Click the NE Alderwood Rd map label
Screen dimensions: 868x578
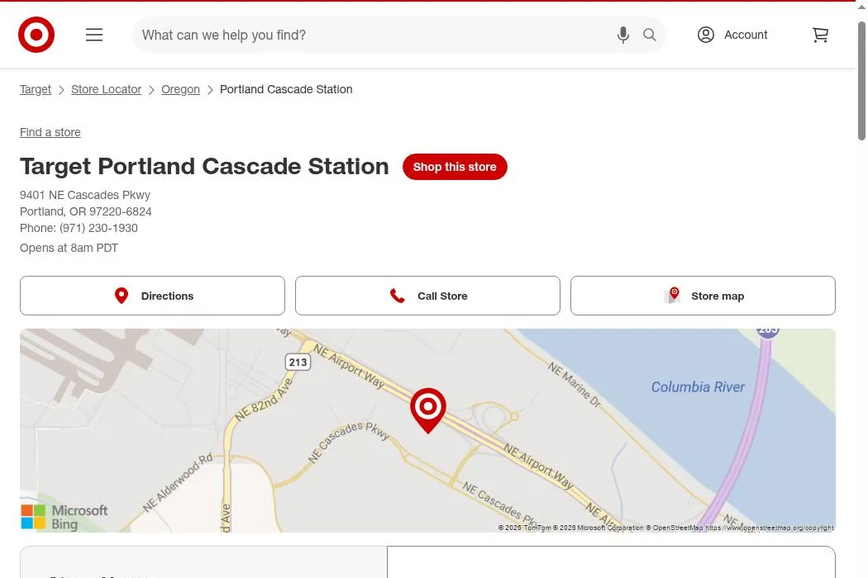(178, 482)
